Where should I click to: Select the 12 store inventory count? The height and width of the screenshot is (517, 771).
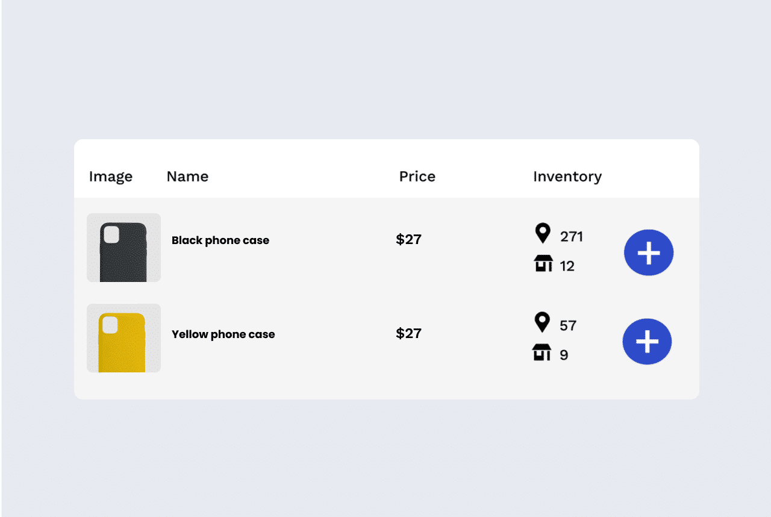coord(567,266)
